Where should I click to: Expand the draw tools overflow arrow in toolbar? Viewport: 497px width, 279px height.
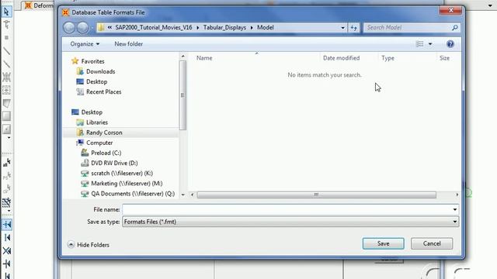[x=9, y=138]
